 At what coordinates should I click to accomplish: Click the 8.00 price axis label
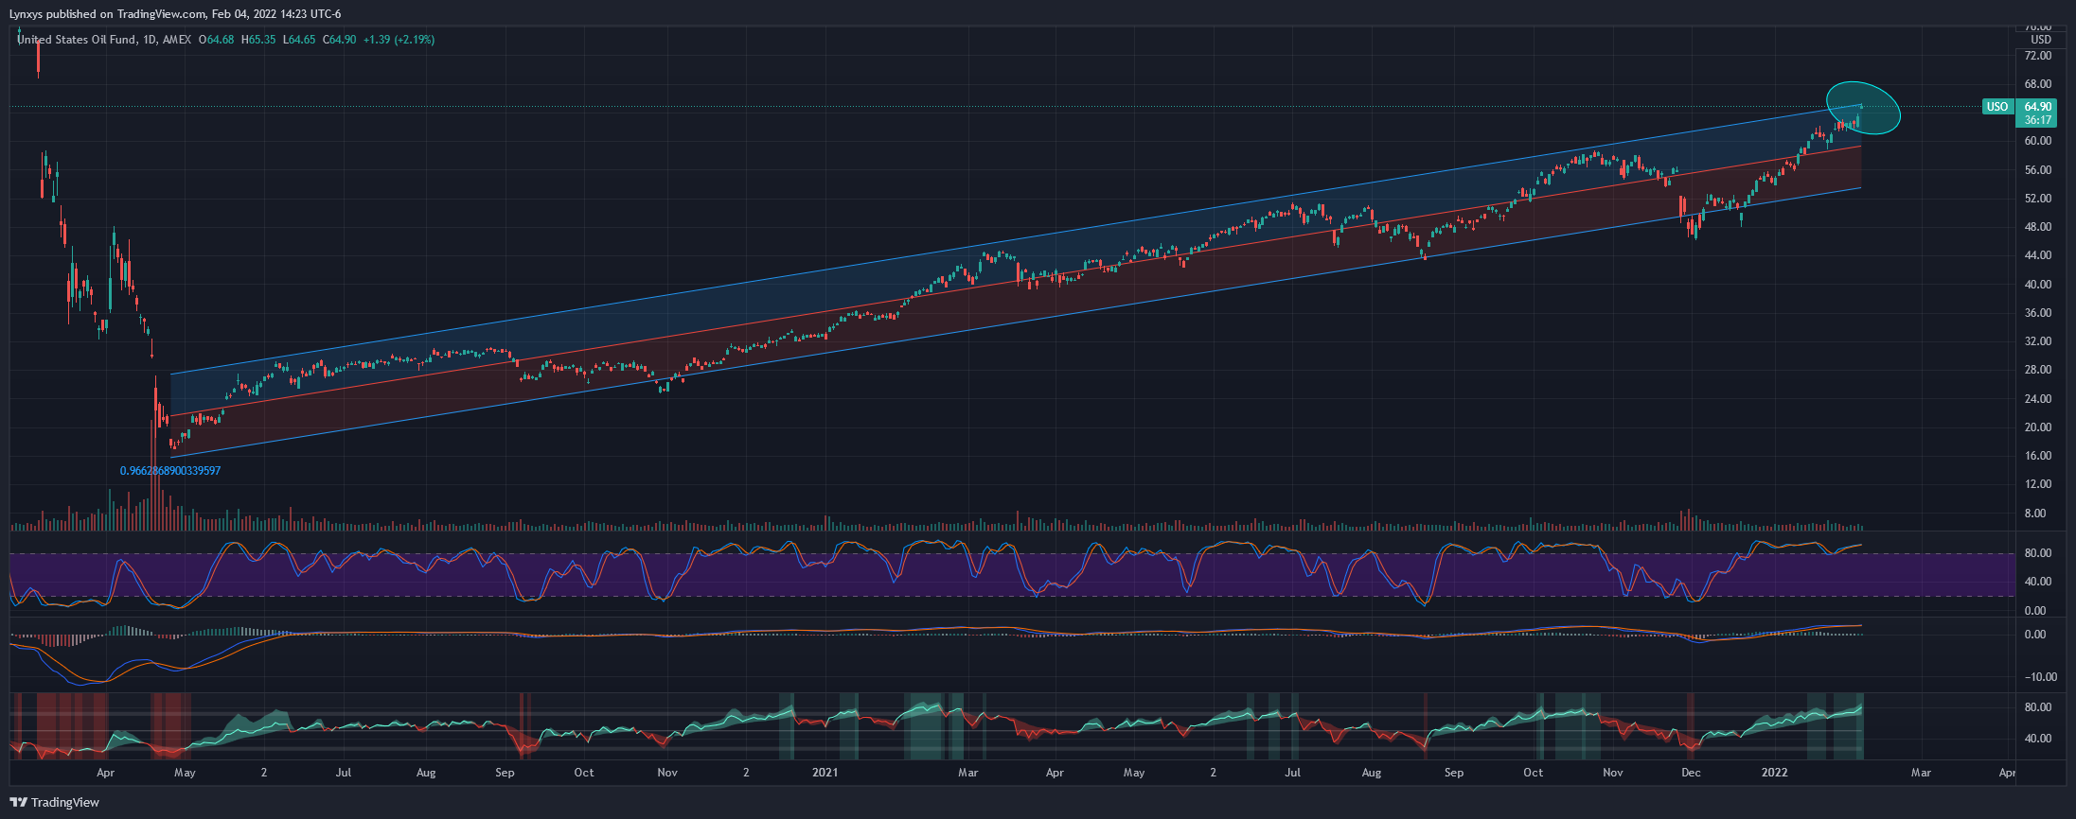(2034, 514)
